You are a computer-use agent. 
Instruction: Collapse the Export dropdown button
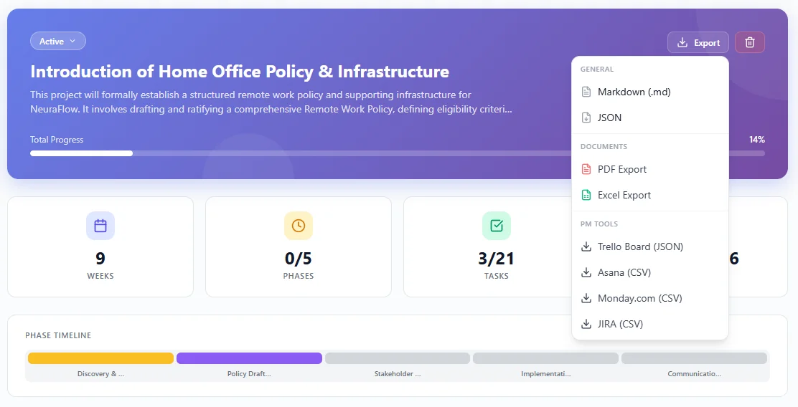(x=698, y=42)
